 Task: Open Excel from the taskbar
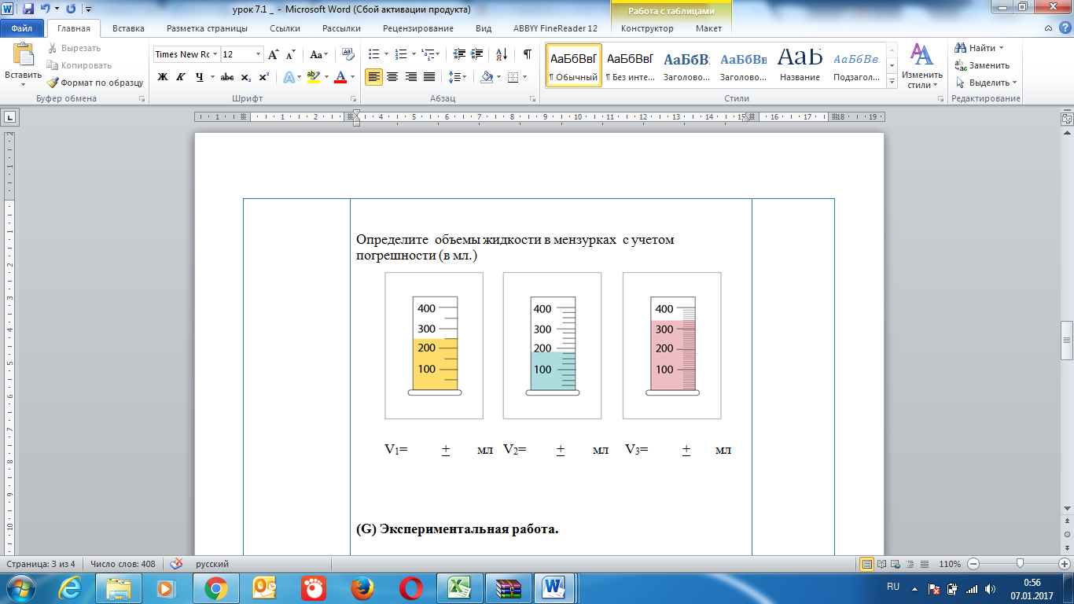460,588
